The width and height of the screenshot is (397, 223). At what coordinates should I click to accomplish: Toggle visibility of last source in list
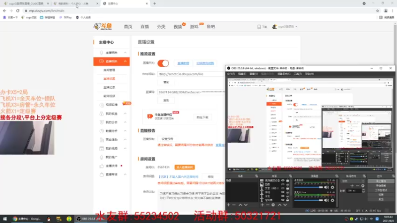point(283,200)
